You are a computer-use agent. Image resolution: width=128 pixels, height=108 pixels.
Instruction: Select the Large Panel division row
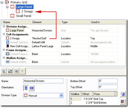[x=62, y=30]
